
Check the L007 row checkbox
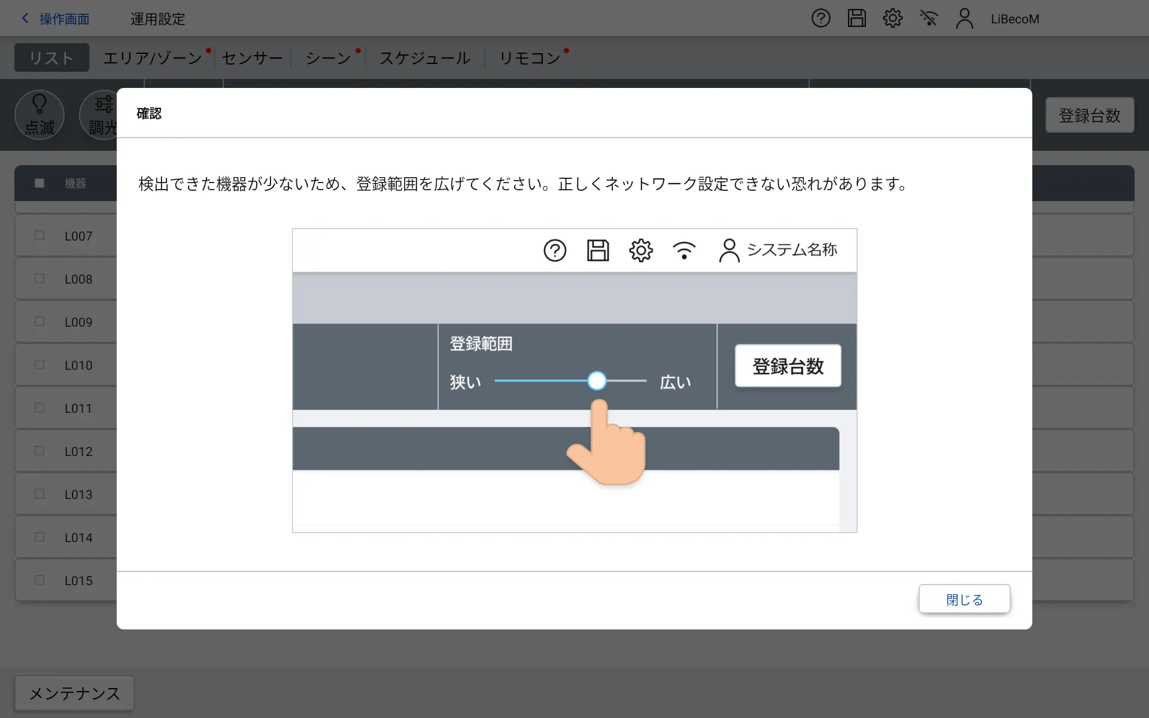[x=39, y=236]
